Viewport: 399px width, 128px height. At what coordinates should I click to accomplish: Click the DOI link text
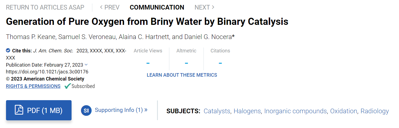[47, 72]
